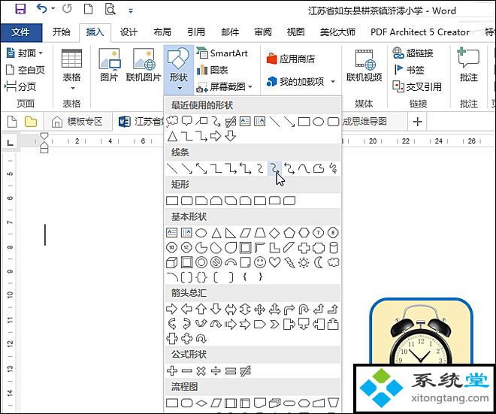This screenshot has width=496, height=414.
Task: Select the heart shape in 基本形状
Action: coord(274,262)
